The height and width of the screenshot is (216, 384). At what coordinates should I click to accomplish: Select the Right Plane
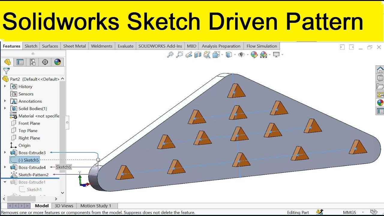click(x=25, y=138)
